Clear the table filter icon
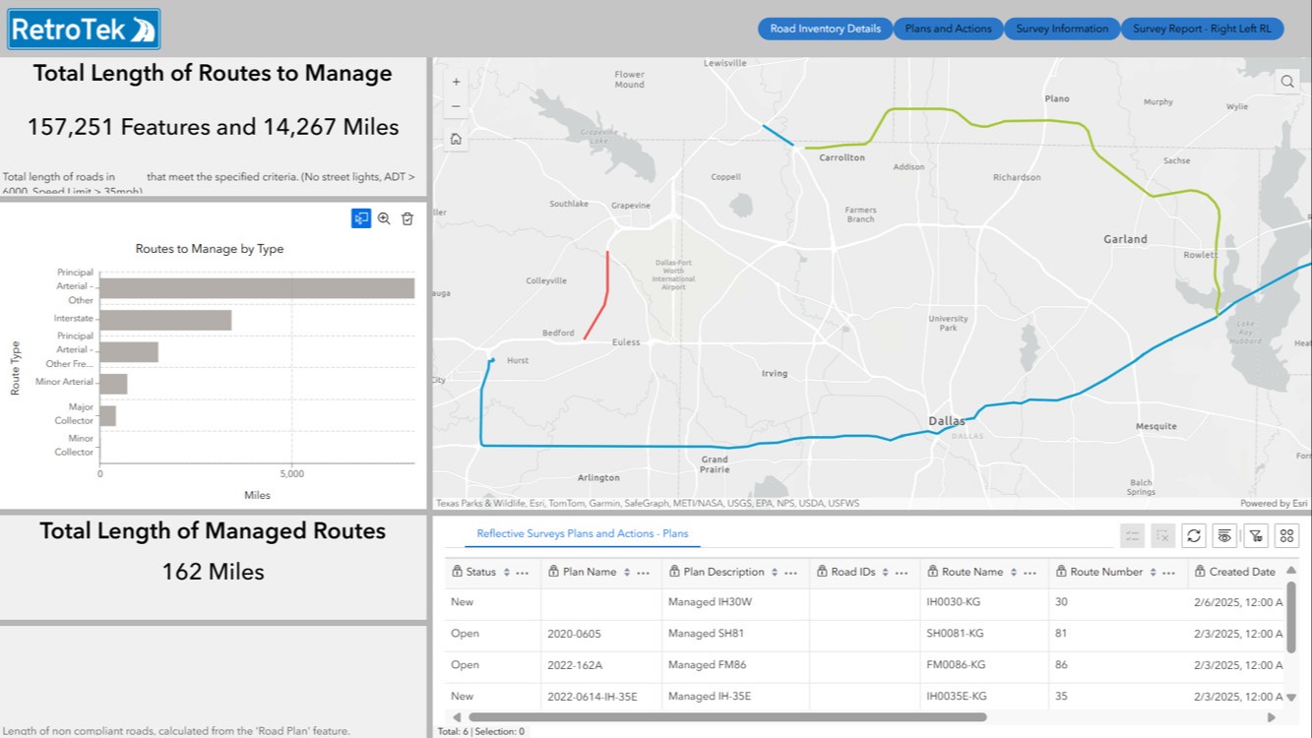The width and height of the screenshot is (1312, 738). [1255, 535]
